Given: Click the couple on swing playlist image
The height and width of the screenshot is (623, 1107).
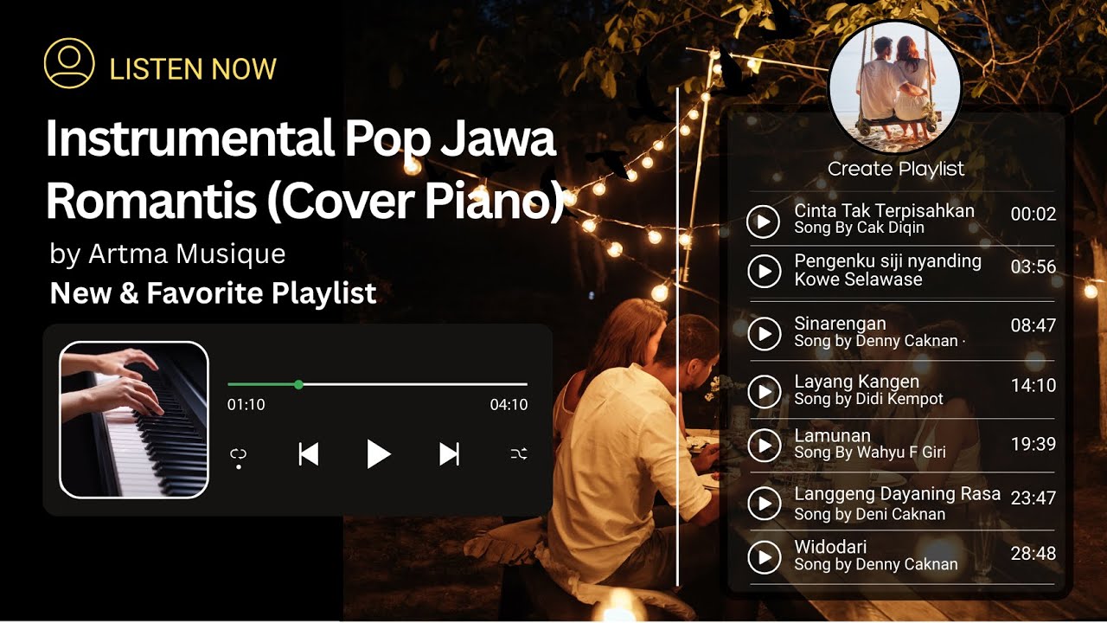Looking at the screenshot, I should 895,88.
